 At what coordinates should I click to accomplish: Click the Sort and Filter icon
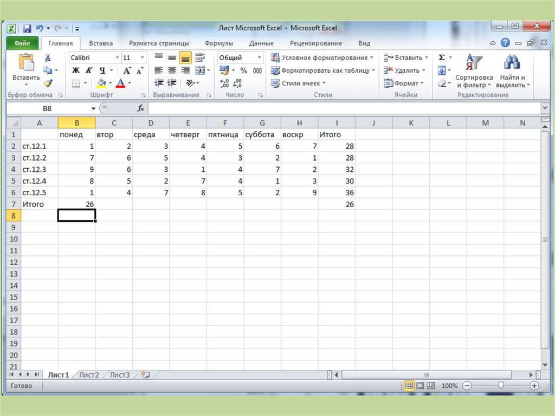(474, 62)
